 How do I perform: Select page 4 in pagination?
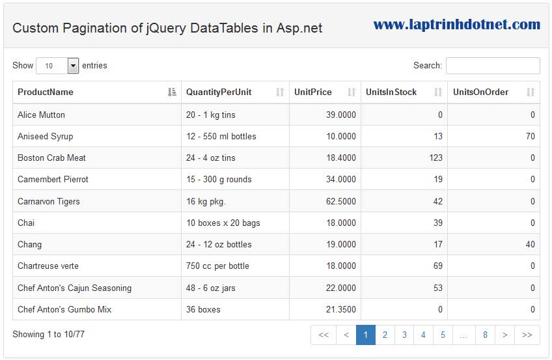coord(424,335)
